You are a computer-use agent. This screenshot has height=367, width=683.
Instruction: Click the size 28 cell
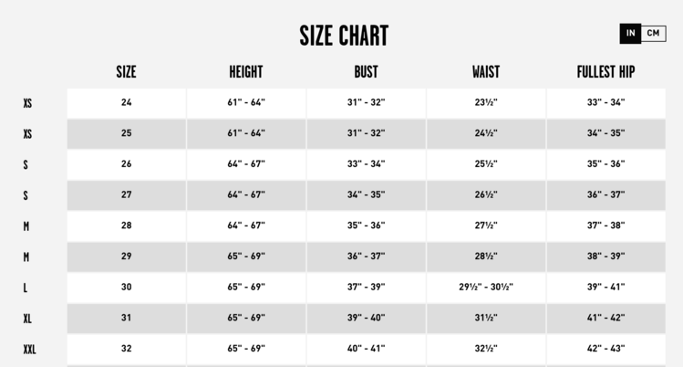(x=126, y=225)
